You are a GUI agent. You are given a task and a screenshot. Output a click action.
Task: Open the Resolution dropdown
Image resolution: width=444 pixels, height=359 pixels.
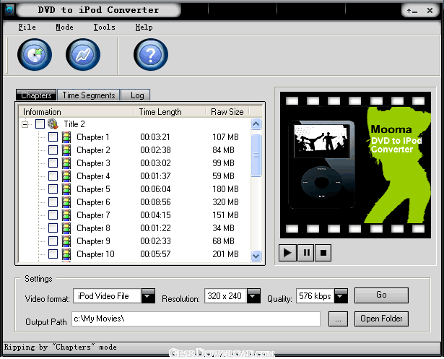(x=253, y=296)
